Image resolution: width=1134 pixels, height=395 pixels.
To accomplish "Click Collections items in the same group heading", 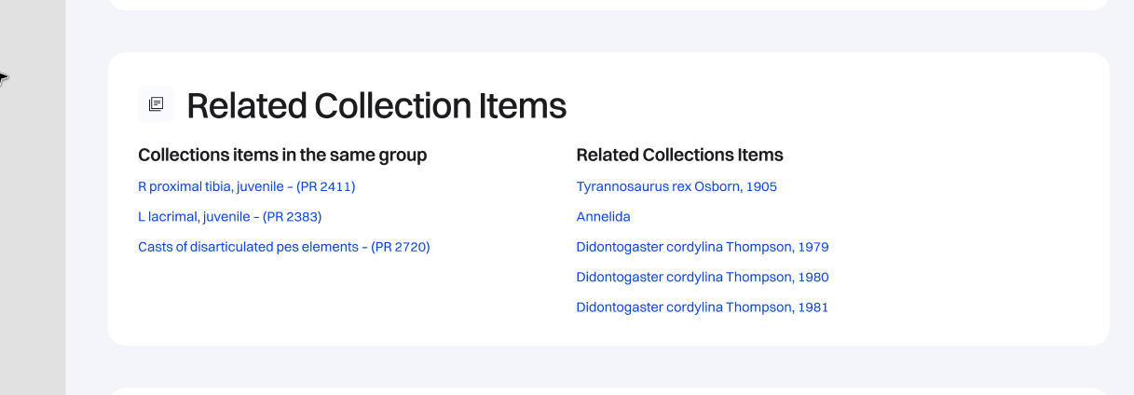I will (x=282, y=156).
